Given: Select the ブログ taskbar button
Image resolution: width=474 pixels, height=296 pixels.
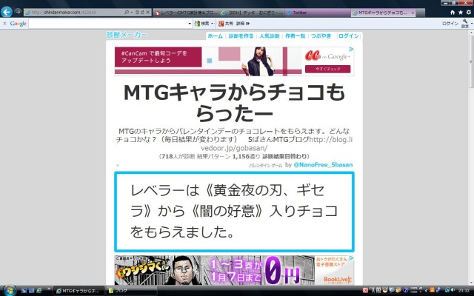Looking at the screenshot, I should tap(131, 291).
